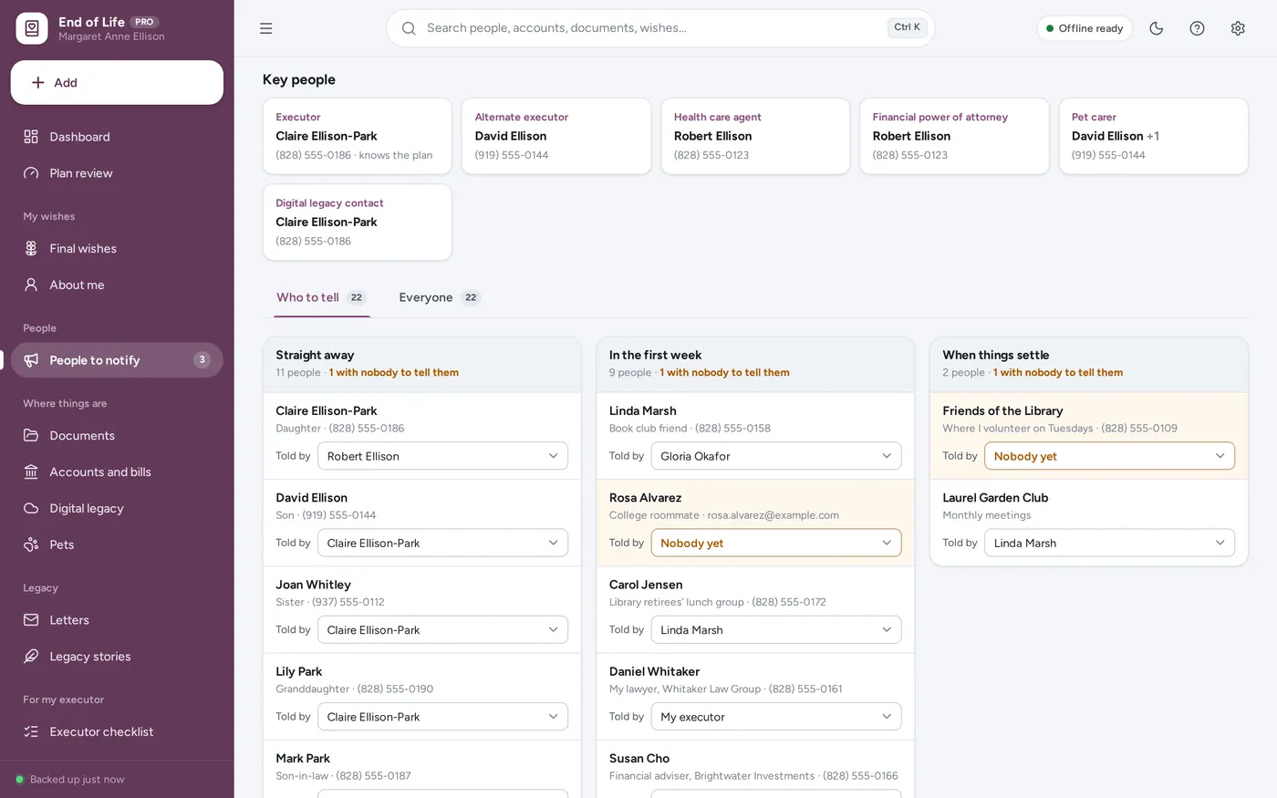Open the Financial power of attorney card

pyautogui.click(x=954, y=136)
